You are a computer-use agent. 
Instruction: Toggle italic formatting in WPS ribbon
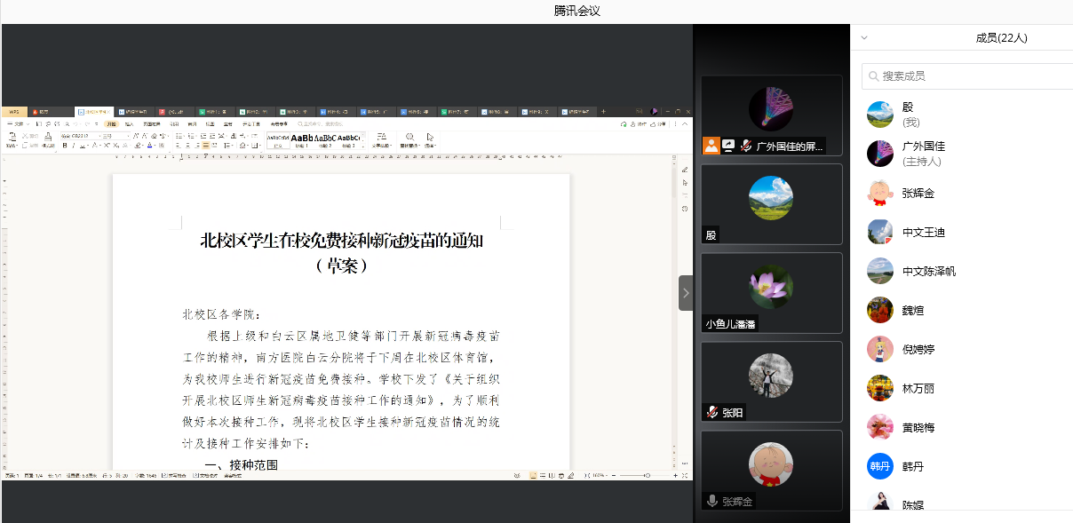73,145
